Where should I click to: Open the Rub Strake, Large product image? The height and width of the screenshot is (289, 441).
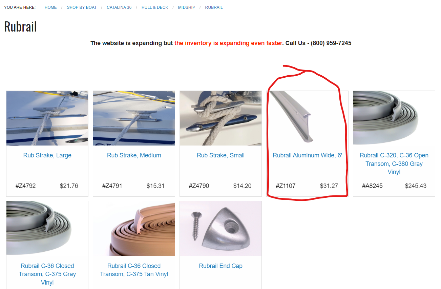[47, 118]
